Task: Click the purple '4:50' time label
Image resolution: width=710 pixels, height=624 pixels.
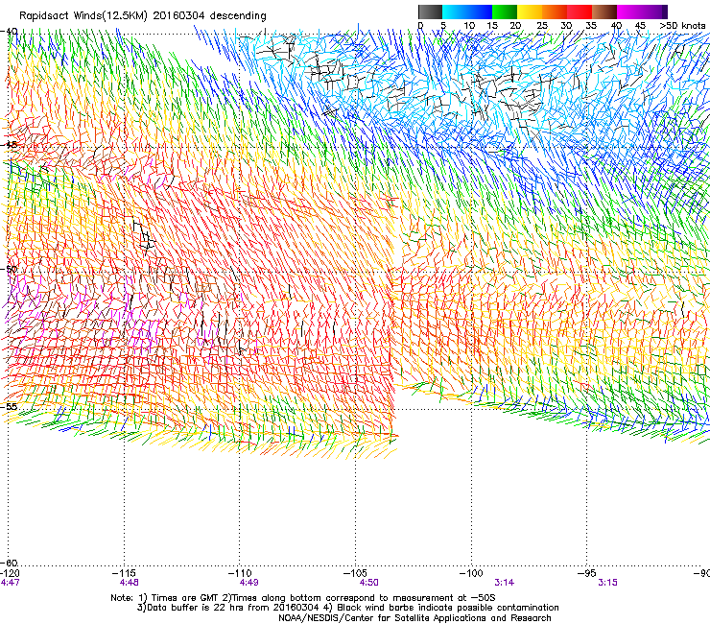Action: [368, 583]
